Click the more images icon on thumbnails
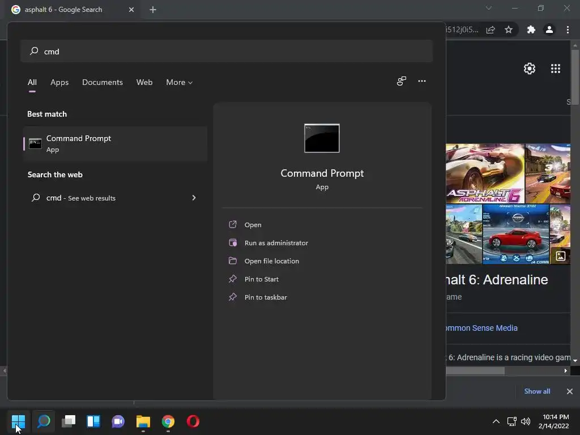The width and height of the screenshot is (580, 435). tap(560, 255)
